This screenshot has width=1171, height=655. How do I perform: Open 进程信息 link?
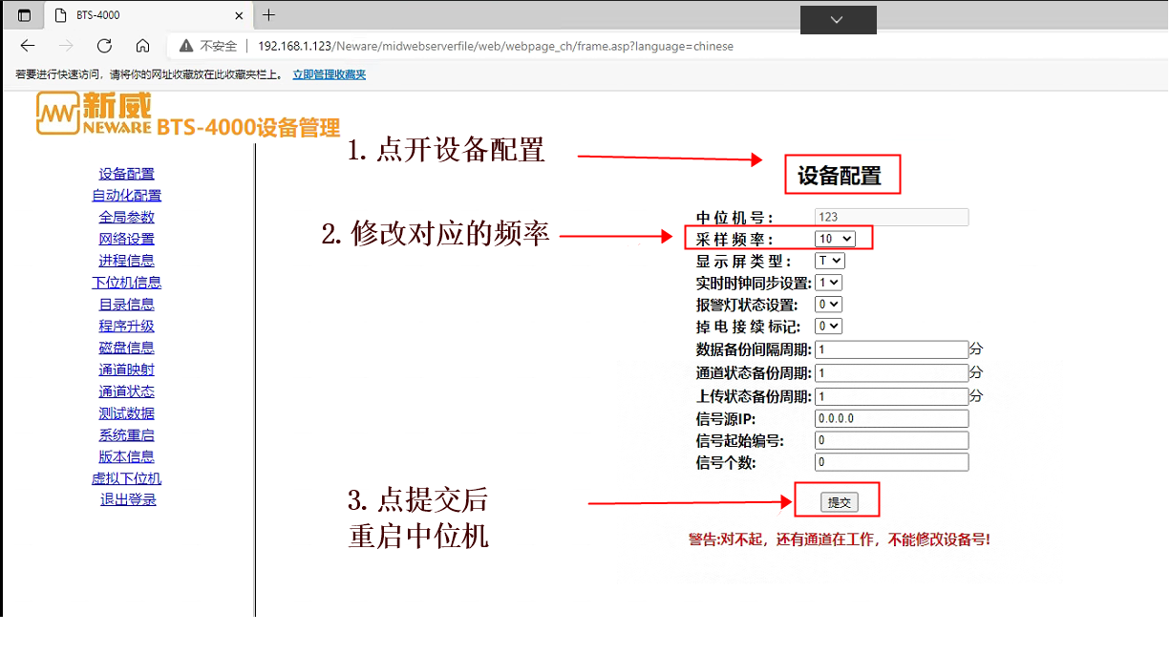pyautogui.click(x=127, y=261)
